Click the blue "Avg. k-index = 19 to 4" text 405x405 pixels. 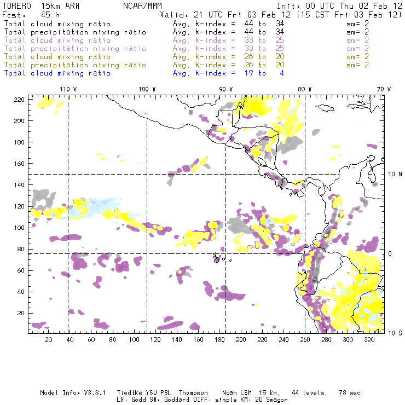[229, 74]
